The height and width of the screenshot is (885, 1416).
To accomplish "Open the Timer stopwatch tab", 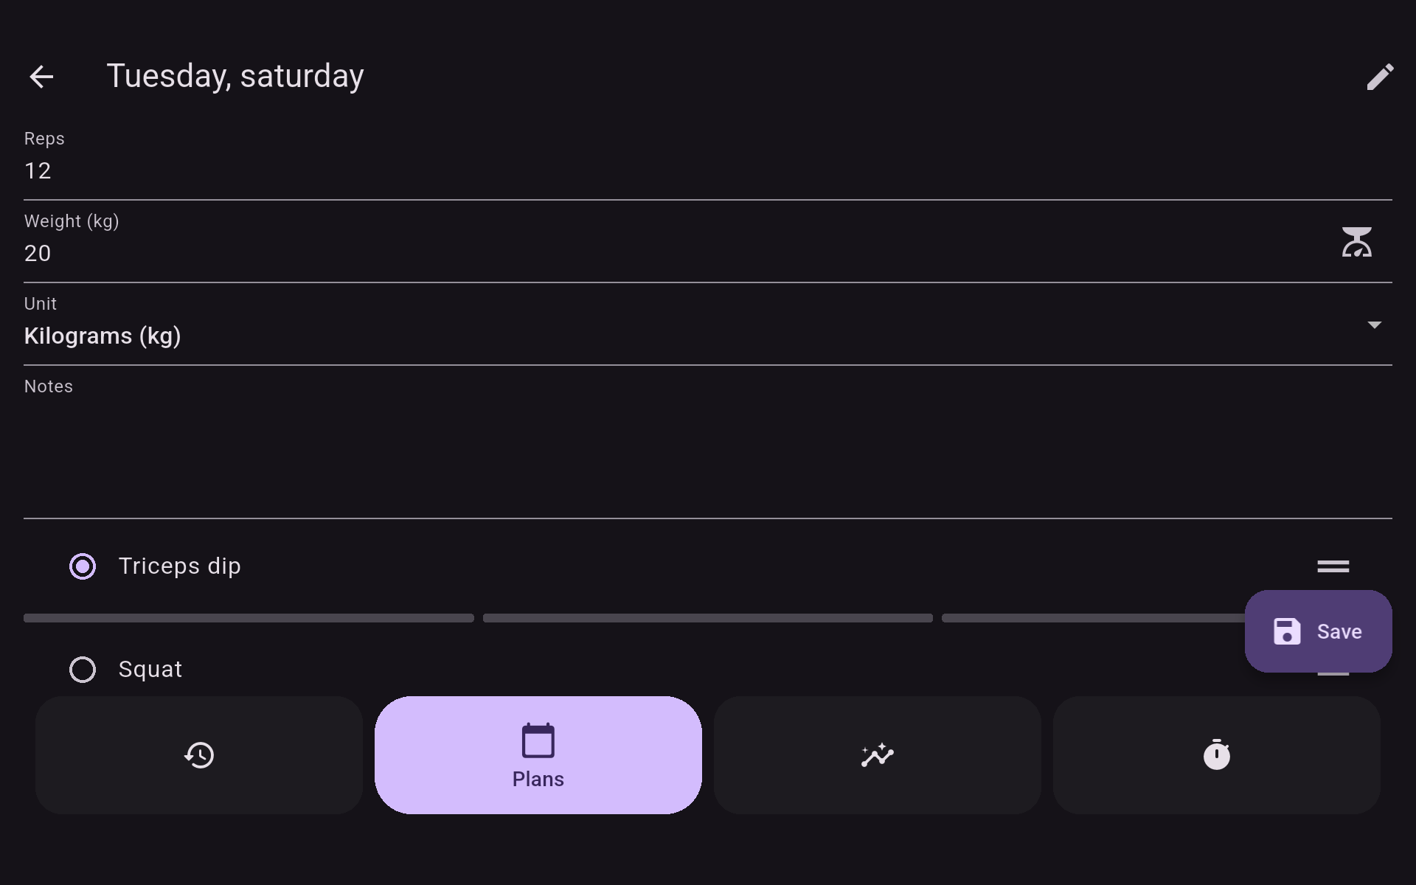I will [x=1217, y=755].
